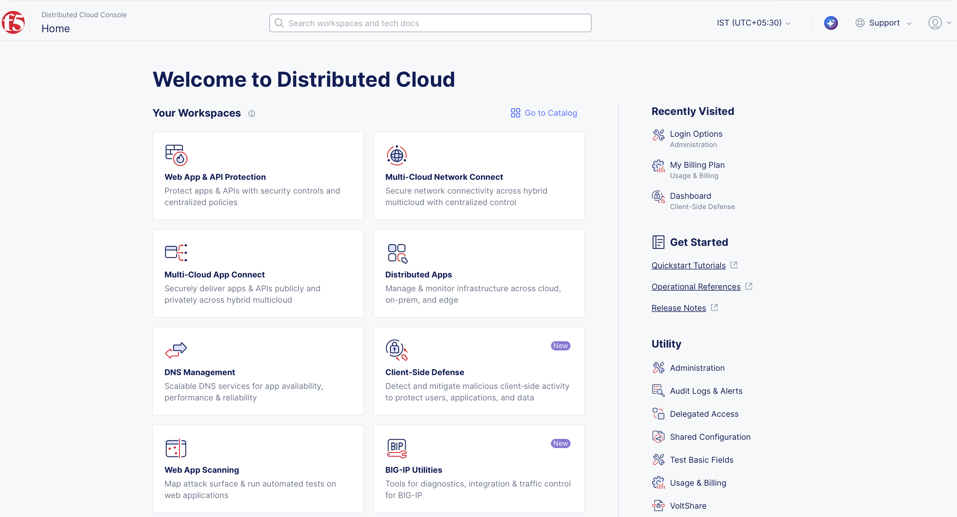Click the Quickstart Tutorials external link icon
The width and height of the screenshot is (957, 517).
[734, 265]
